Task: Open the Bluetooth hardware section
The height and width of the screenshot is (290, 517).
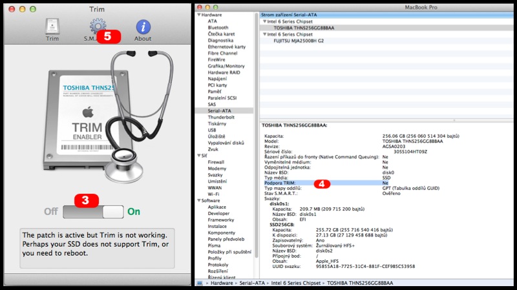Action: coord(218,28)
